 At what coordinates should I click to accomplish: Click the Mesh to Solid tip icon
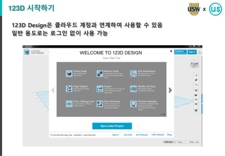pos(100,73)
